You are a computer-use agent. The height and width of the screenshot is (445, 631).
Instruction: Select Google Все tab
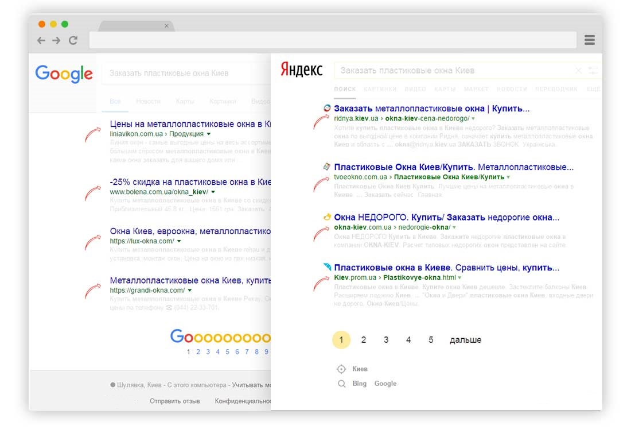[x=115, y=102]
